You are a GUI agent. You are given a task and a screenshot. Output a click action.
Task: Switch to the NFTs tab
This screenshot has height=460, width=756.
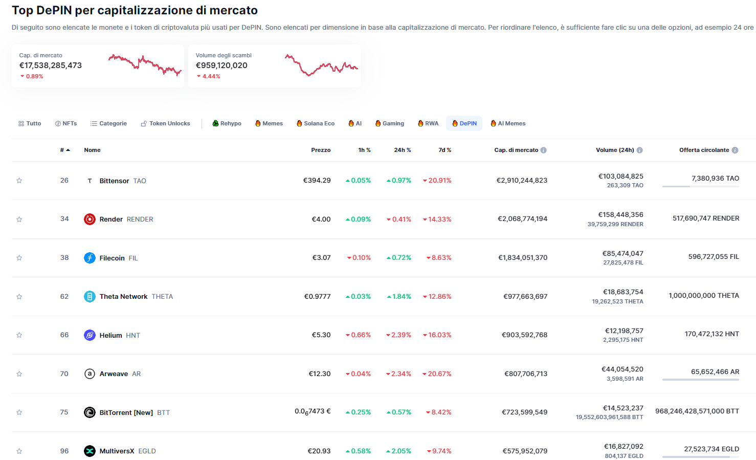[x=66, y=123]
